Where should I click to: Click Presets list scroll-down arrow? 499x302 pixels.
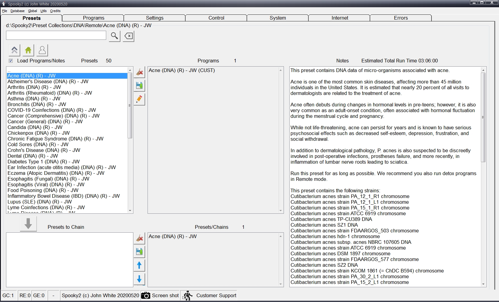[130, 211]
